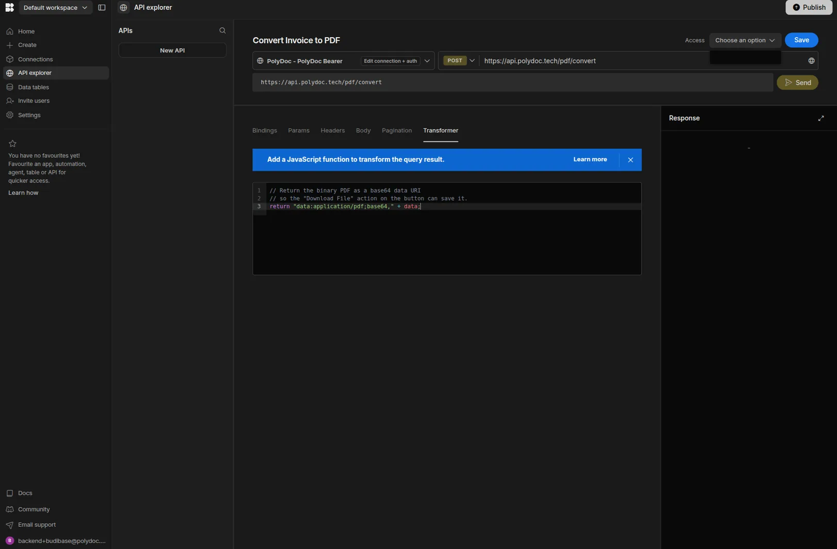Click the Budibase logo icon

tap(9, 7)
